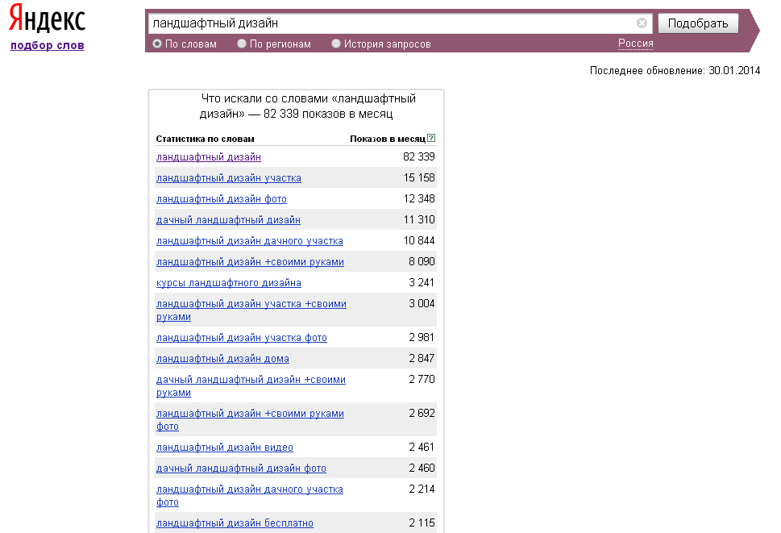
Task: Open the Россия region selector
Action: click(636, 44)
